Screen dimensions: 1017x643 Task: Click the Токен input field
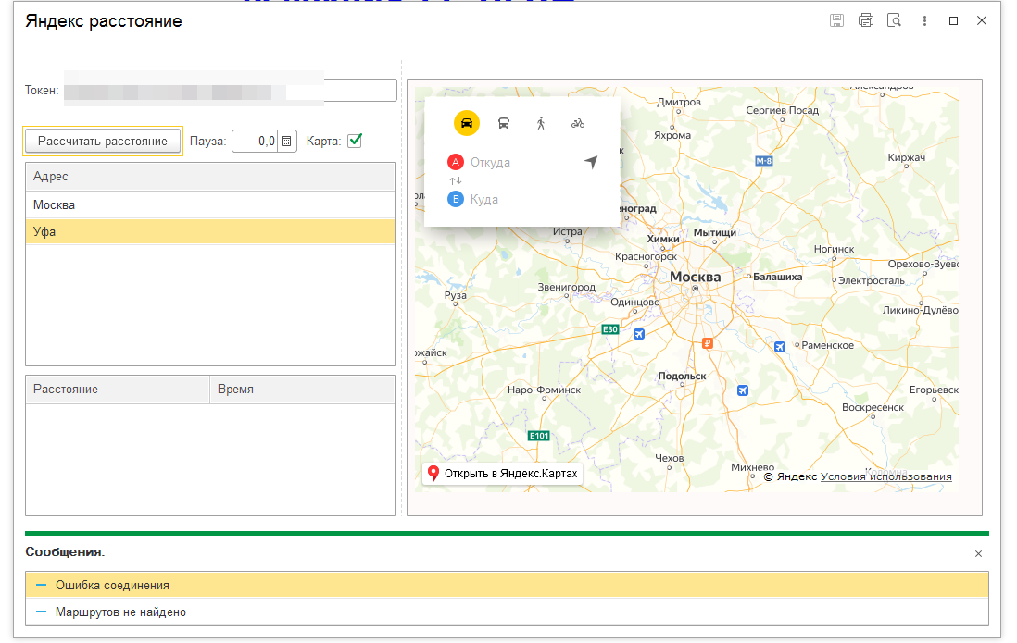[x=230, y=90]
